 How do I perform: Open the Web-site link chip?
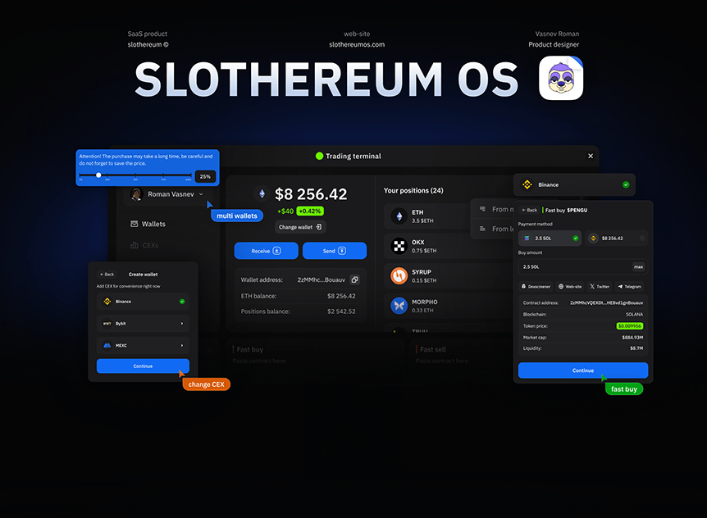[570, 287]
